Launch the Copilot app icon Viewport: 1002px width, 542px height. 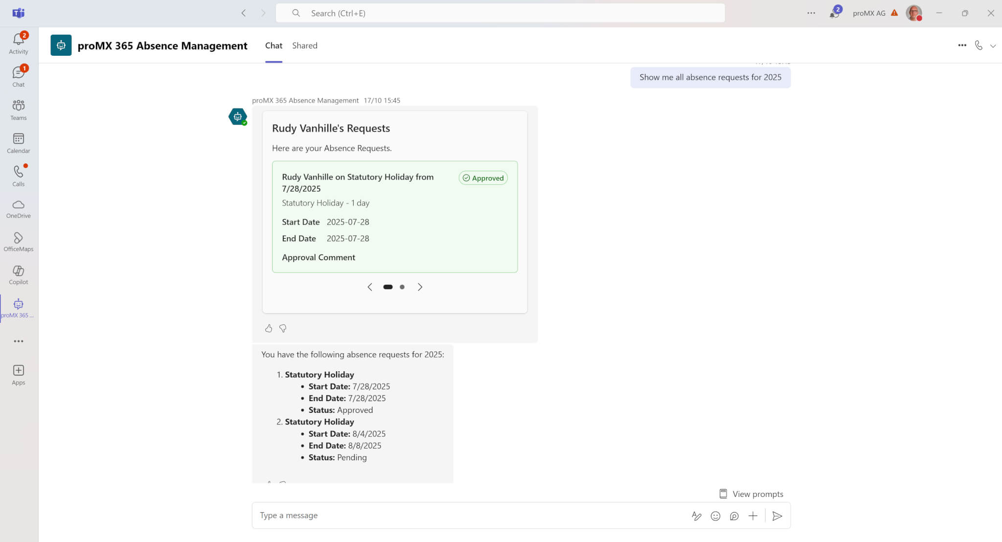coord(19,275)
